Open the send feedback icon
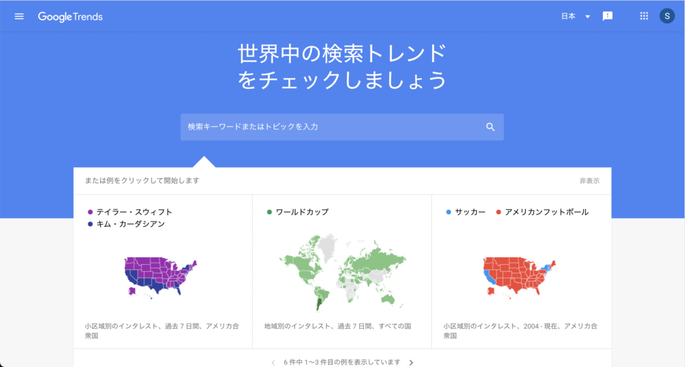The width and height of the screenshot is (685, 367). click(607, 17)
